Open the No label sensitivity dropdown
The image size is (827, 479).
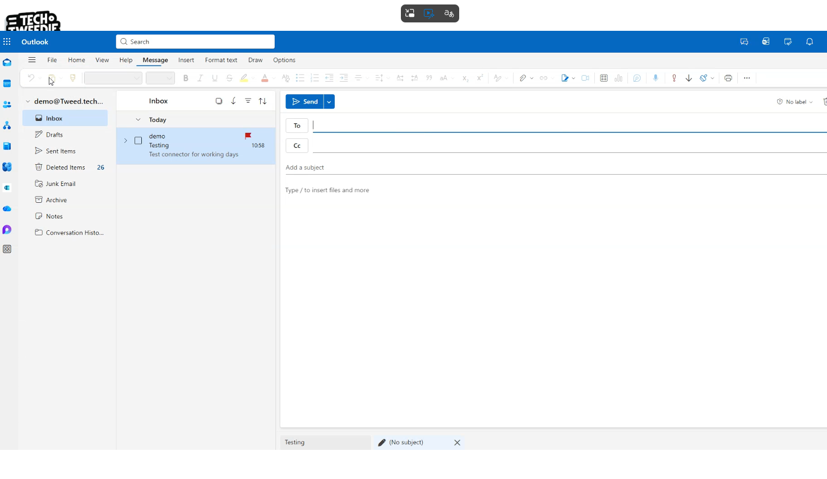[x=795, y=102]
